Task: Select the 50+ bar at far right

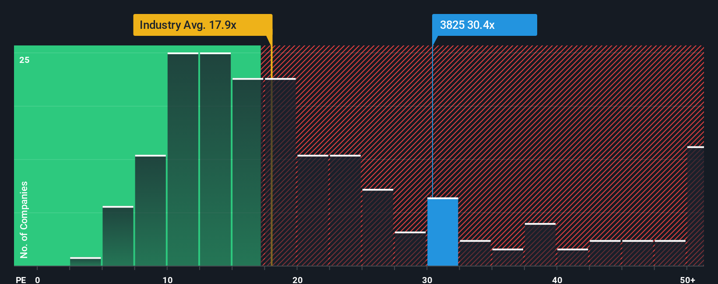Action: click(x=696, y=206)
